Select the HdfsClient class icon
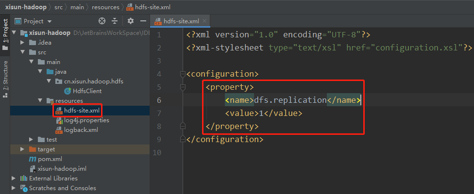The height and width of the screenshot is (194, 474). [x=68, y=91]
